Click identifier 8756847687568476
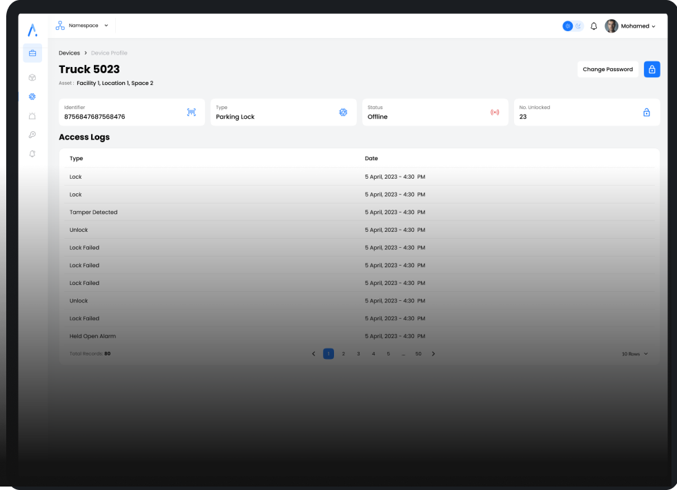Image resolution: width=677 pixels, height=490 pixels. [95, 117]
